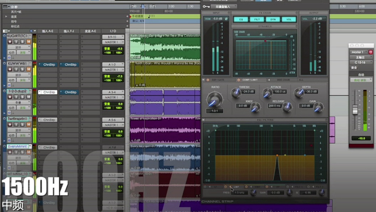Image resolution: width=376 pixels, height=212 pixels.
Task: Toggle the COMP/LIMIT enable button
Action: tap(239, 80)
